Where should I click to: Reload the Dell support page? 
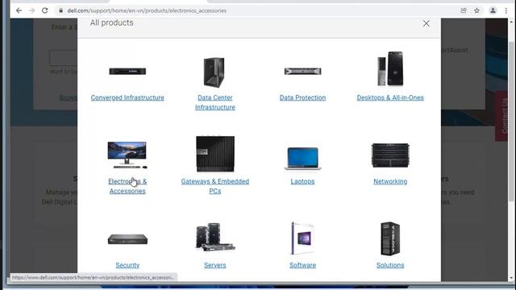45,10
